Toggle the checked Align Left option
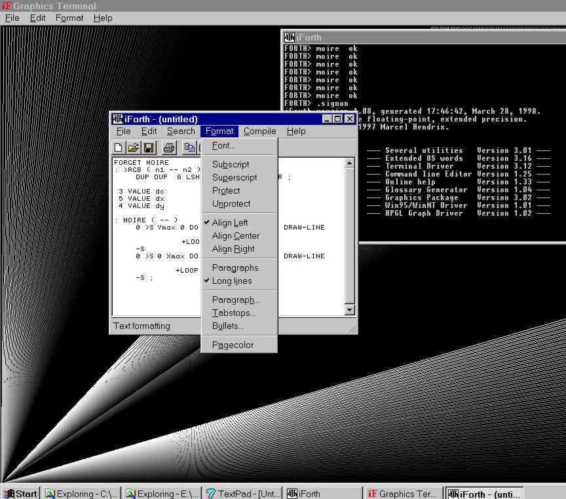Screen dimensions: 566x499 [230, 222]
